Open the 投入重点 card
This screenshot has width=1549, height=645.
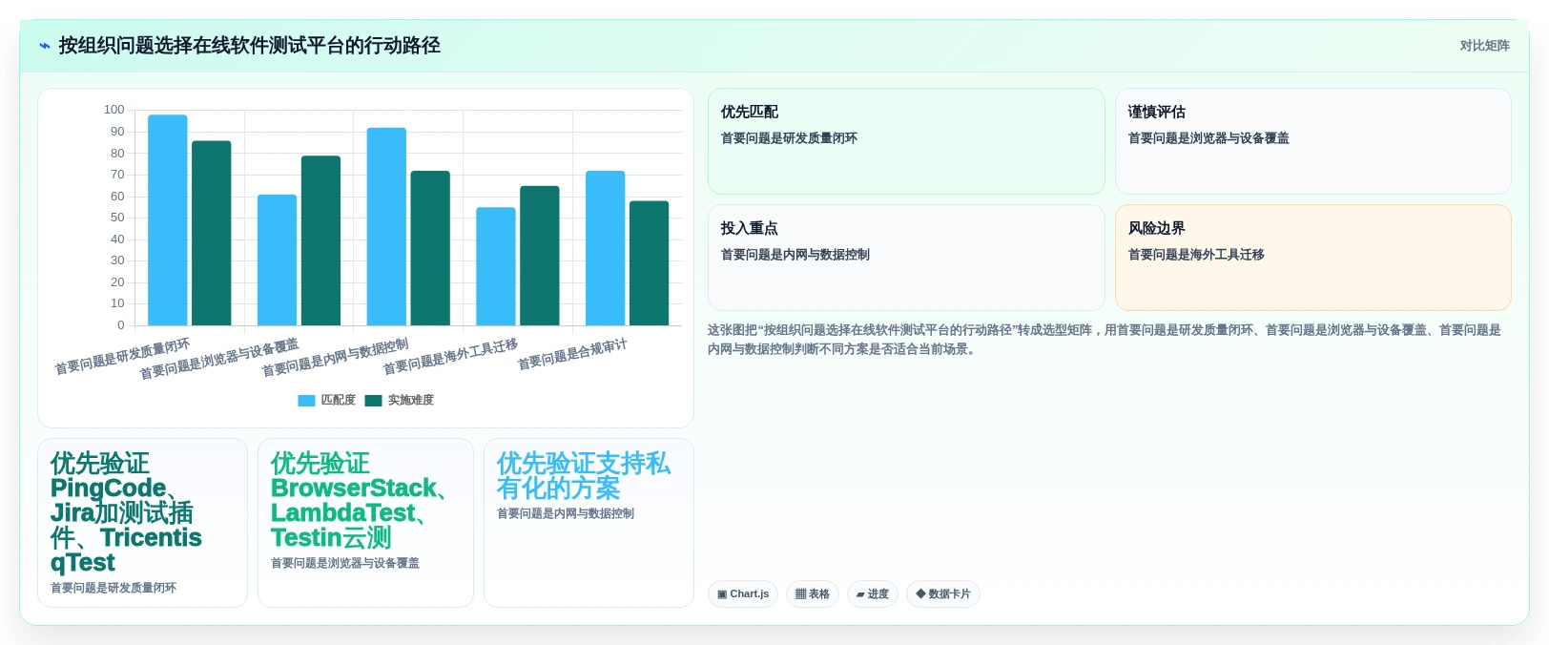(906, 258)
